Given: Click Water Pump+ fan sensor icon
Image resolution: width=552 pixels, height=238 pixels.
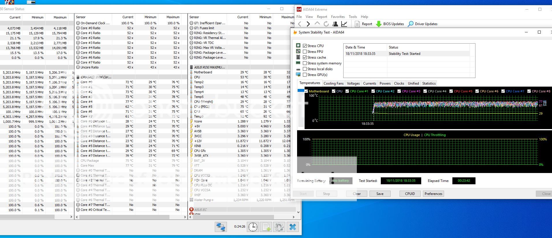Looking at the screenshot, I should tap(191, 200).
